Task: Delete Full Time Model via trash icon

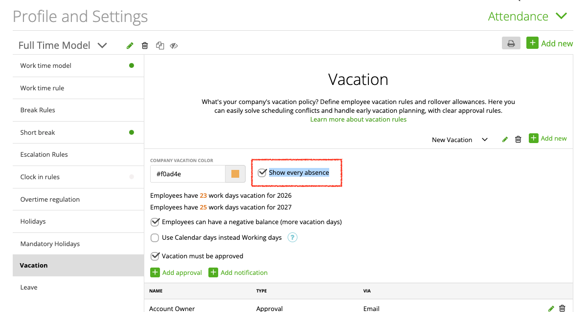Action: pos(145,45)
